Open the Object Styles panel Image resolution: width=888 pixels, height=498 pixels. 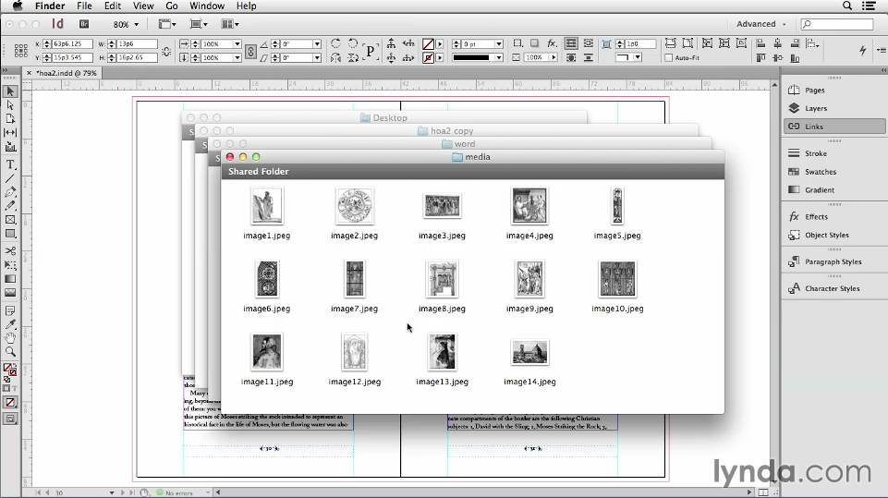point(833,235)
